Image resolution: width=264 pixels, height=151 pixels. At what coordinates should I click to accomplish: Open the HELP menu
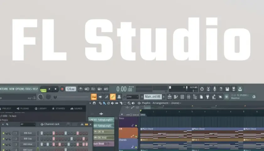35,89
